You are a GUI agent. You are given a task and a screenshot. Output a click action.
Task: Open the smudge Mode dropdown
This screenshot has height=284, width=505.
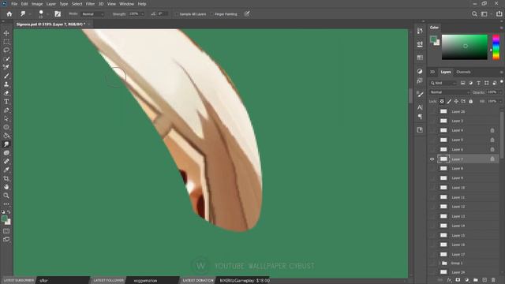[93, 14]
